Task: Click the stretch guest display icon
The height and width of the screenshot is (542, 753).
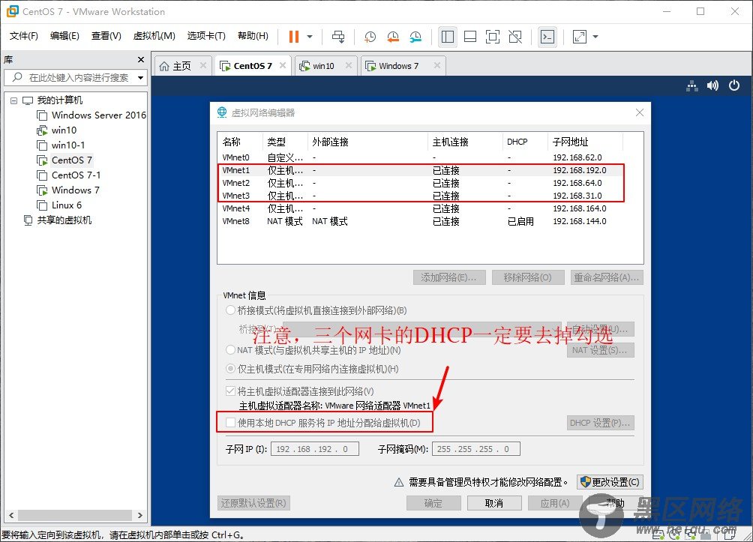Action: [x=580, y=37]
